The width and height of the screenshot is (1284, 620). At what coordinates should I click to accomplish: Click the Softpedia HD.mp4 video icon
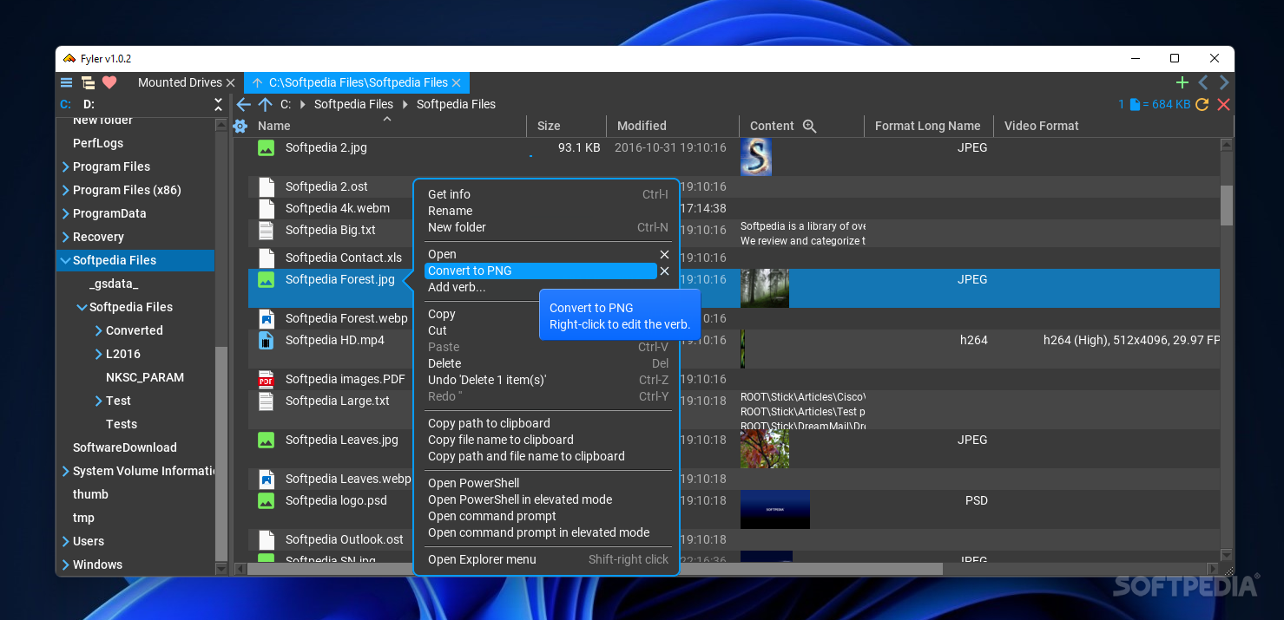[x=267, y=340]
